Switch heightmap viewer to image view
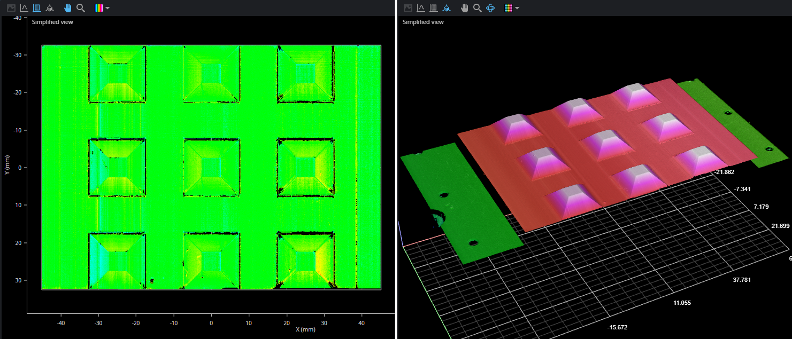The height and width of the screenshot is (339, 792). pos(10,8)
